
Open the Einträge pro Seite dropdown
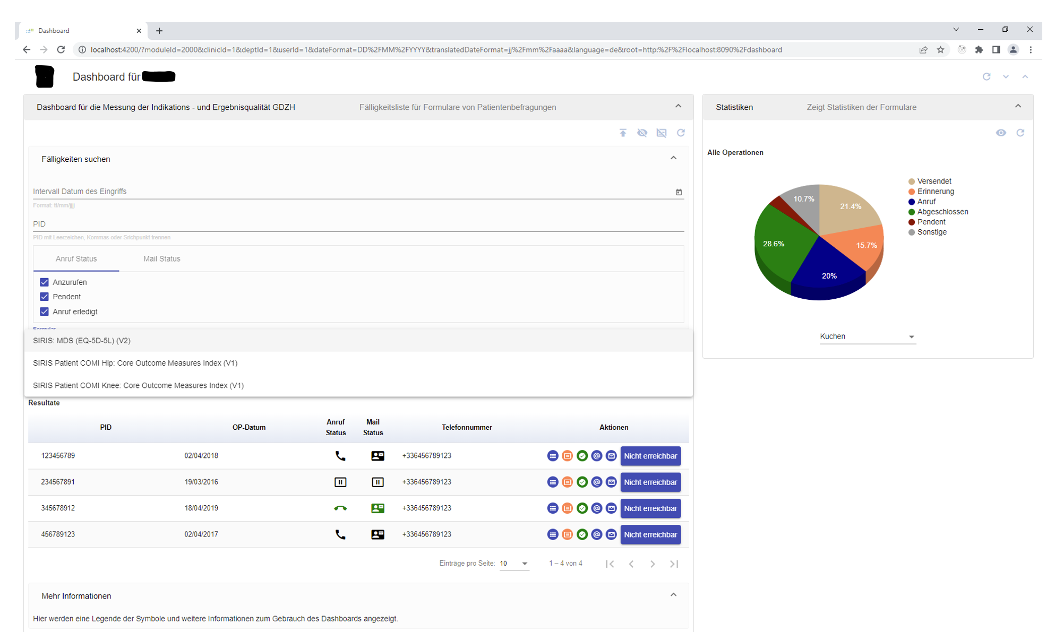pyautogui.click(x=514, y=564)
